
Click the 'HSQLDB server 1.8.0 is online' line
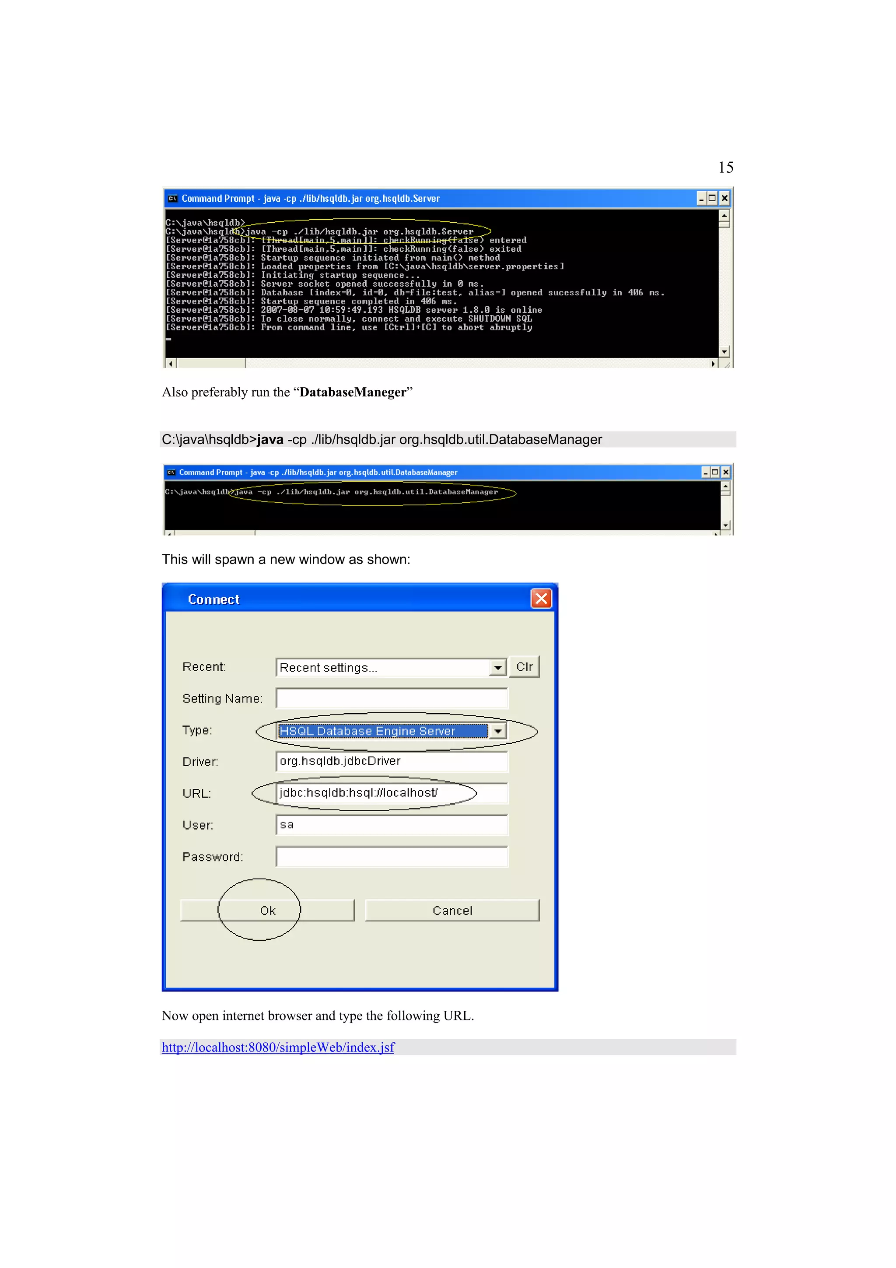(354, 310)
